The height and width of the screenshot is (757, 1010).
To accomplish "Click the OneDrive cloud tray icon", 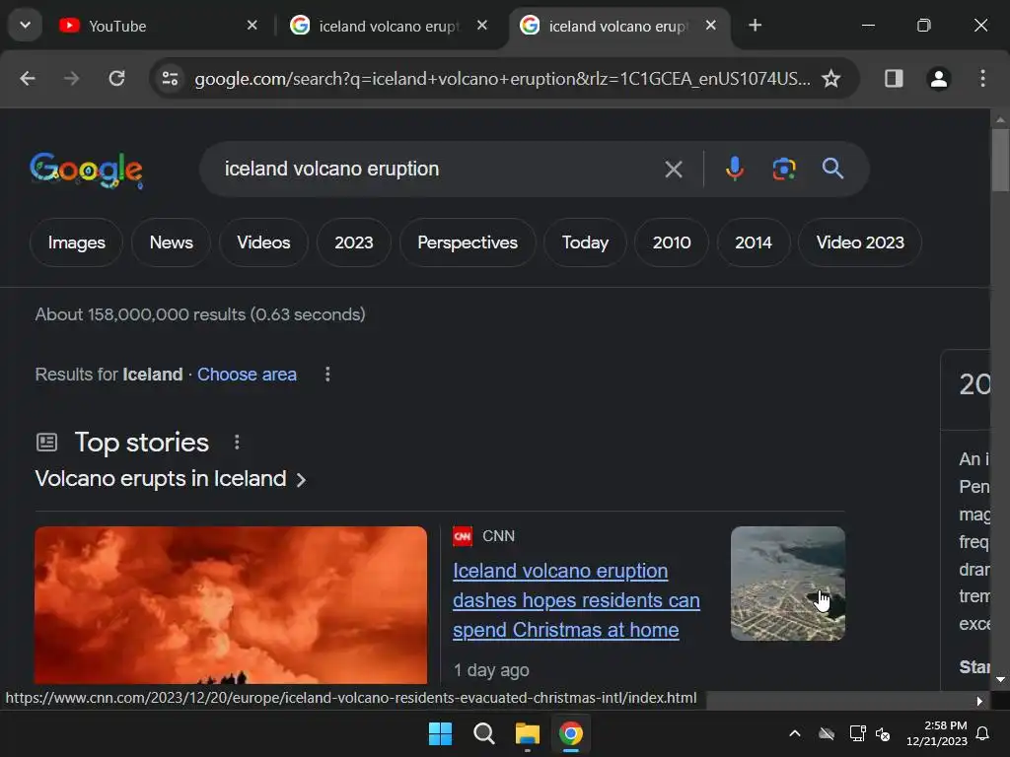I will pos(826,733).
